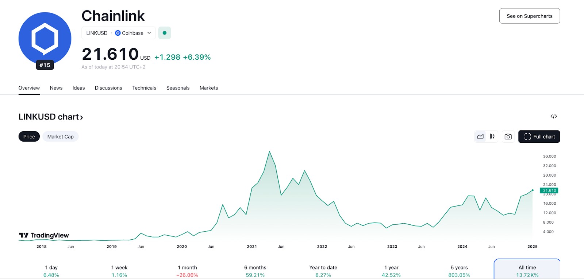Click the 4.000 price axis label
The width and height of the screenshot is (584, 279).
pos(548,232)
